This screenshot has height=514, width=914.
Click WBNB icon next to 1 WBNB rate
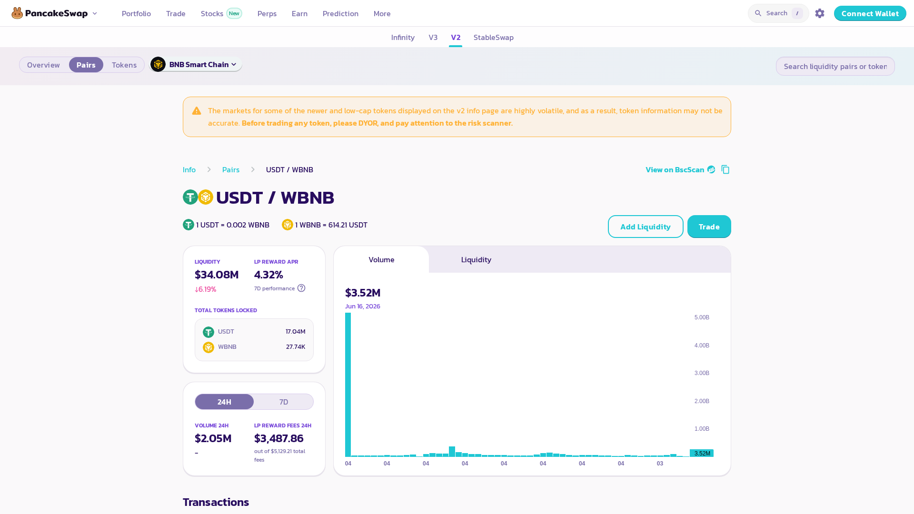point(288,225)
